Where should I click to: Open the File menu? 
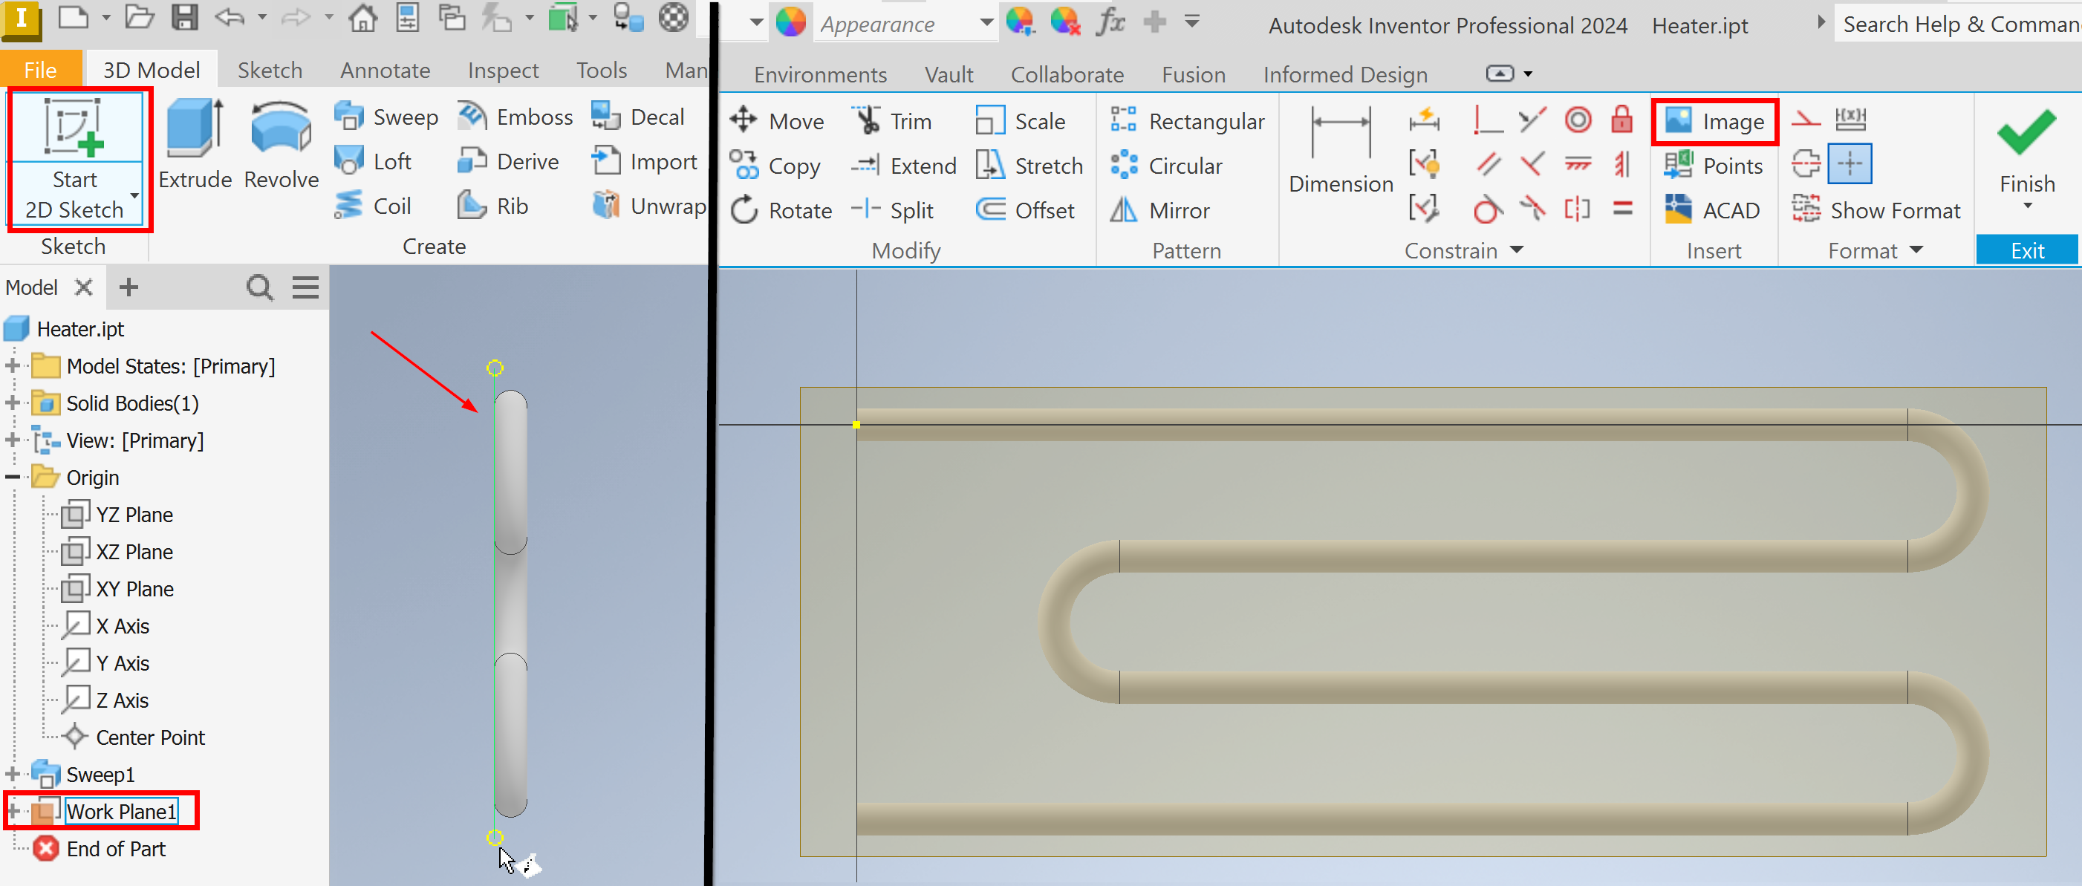(40, 70)
